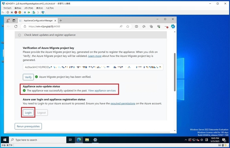Toggle enhanced session monitor icon
230x148 pixels.
[x=43, y=12]
